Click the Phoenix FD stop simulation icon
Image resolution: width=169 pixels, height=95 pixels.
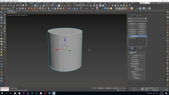tap(22, 8)
